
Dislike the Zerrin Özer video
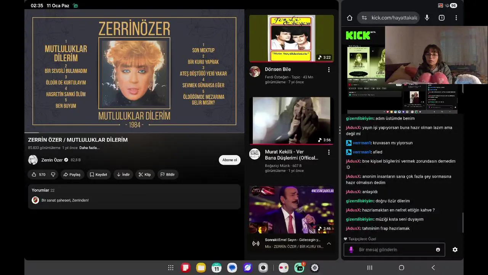53,175
